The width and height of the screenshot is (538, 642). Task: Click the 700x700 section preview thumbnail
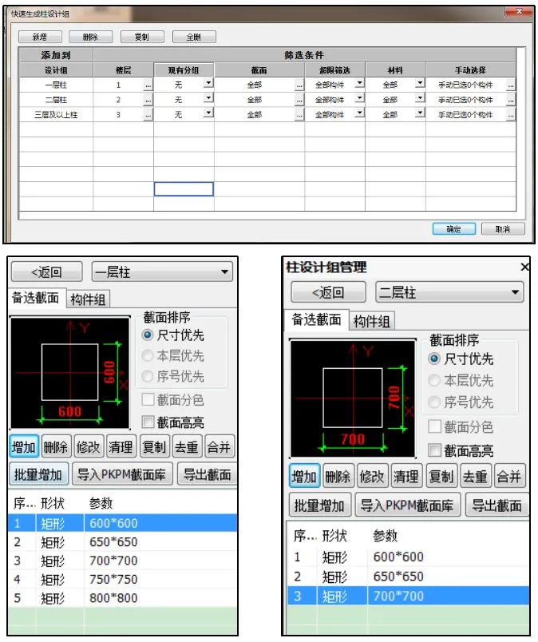(x=353, y=398)
